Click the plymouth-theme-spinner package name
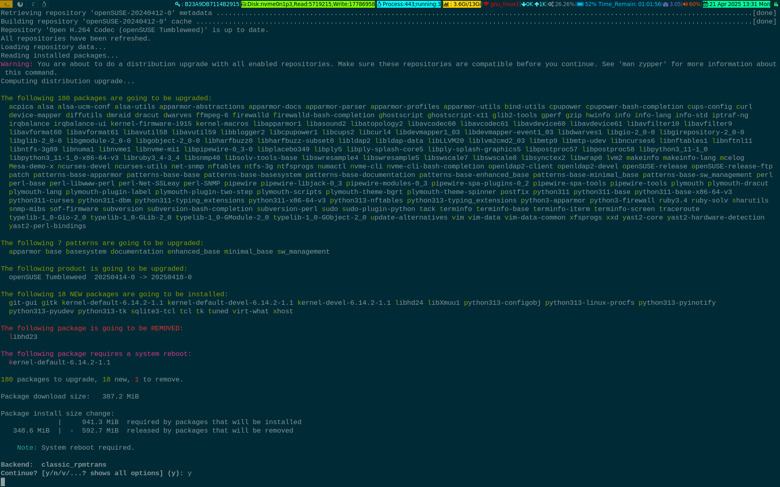 [452, 192]
